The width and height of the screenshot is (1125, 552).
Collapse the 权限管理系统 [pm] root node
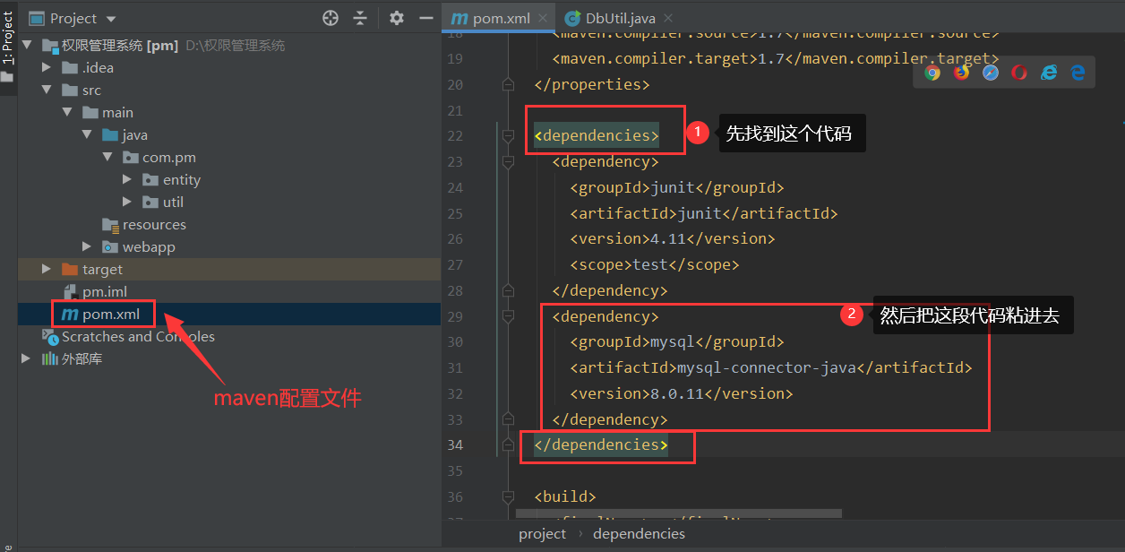pyautogui.click(x=26, y=45)
